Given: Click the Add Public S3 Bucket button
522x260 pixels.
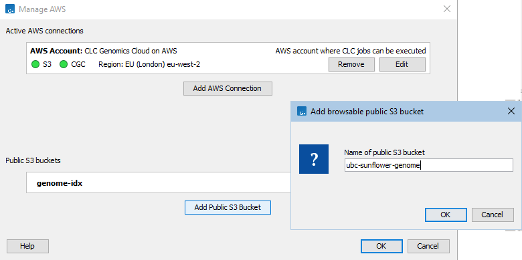Looking at the screenshot, I should point(228,207).
